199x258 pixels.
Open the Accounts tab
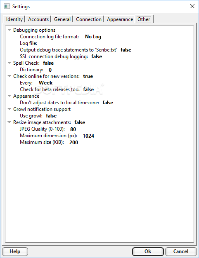[x=38, y=19]
